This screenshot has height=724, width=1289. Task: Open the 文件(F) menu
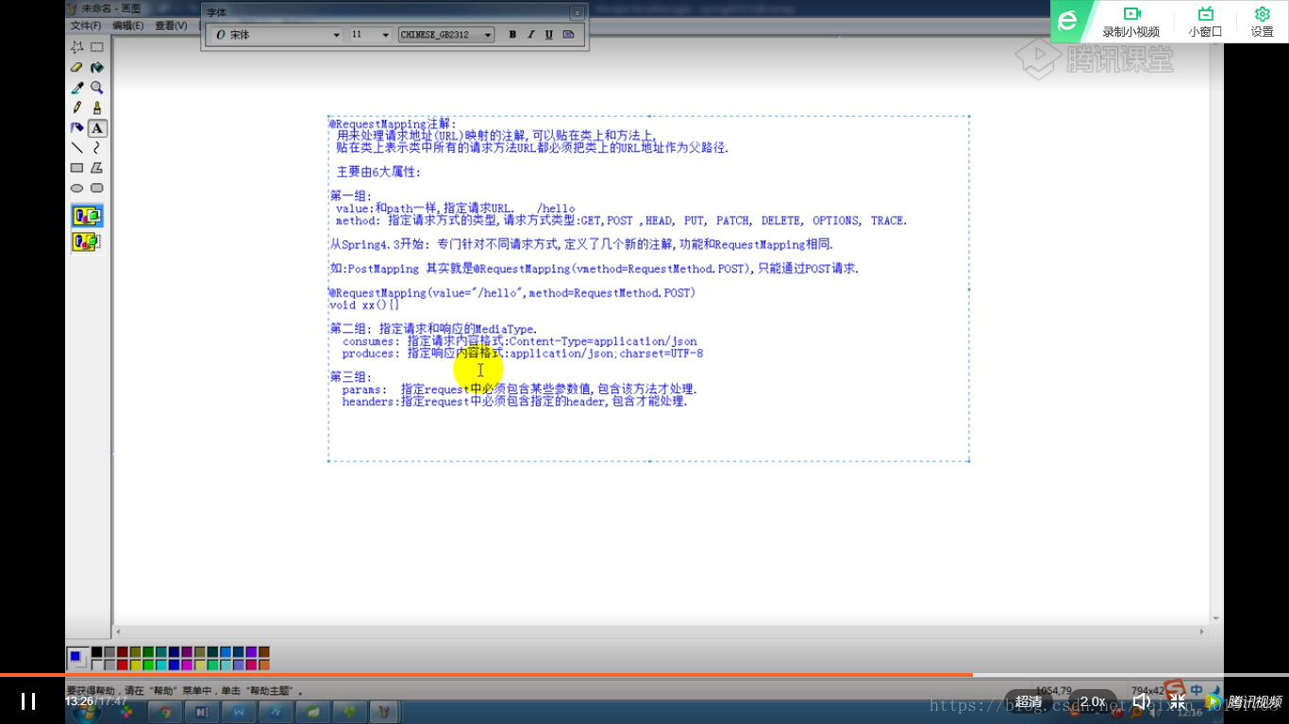tap(85, 25)
